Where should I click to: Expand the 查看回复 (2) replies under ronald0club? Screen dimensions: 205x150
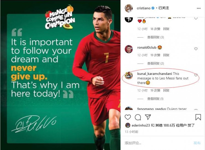click(x=156, y=63)
